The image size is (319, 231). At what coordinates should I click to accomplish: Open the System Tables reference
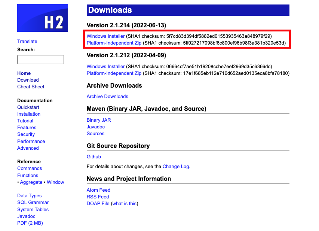click(x=33, y=209)
